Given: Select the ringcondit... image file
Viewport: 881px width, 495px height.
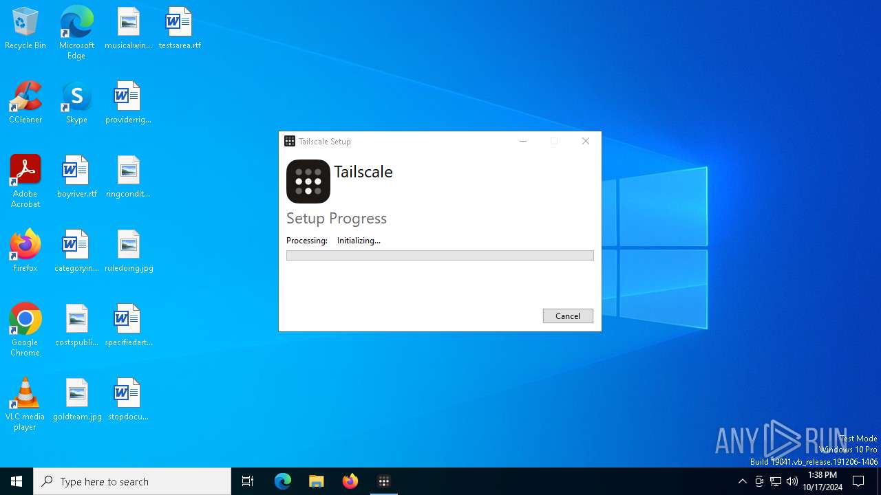Looking at the screenshot, I should [128, 177].
